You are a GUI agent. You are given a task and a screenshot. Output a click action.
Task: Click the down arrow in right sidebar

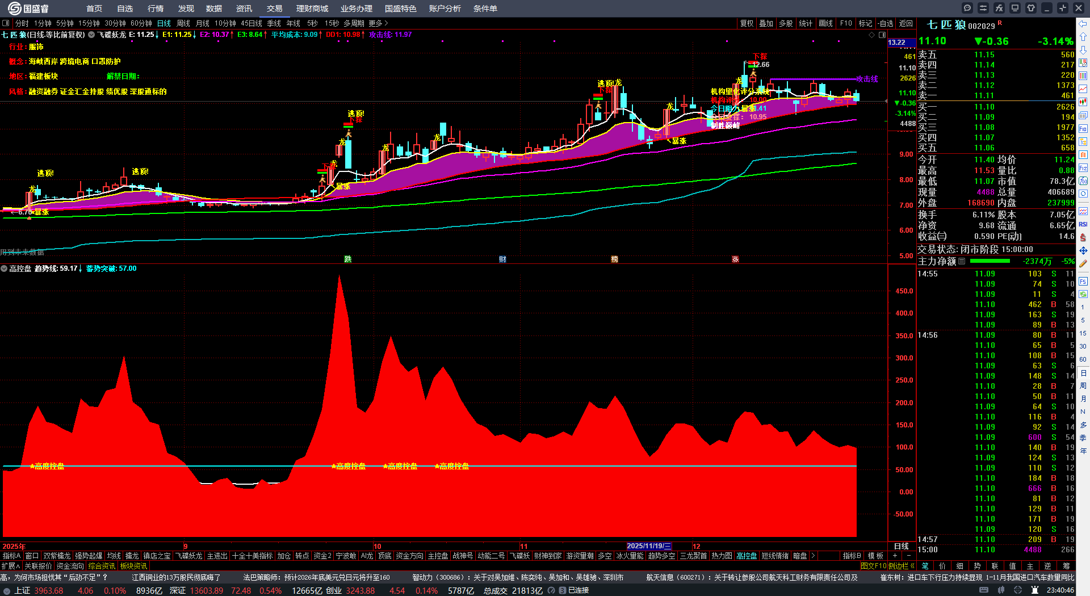pyautogui.click(x=1083, y=49)
